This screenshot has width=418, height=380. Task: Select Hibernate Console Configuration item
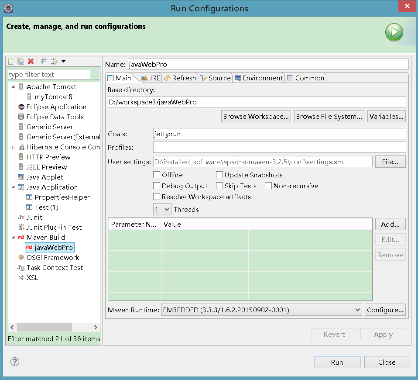[63, 147]
